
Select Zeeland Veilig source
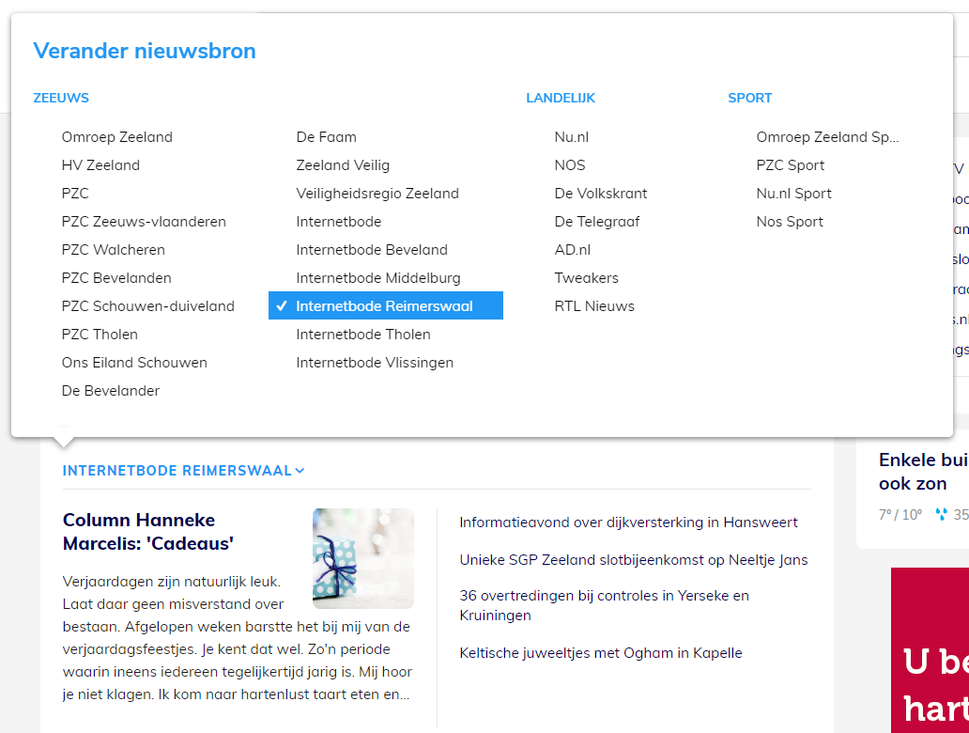pyautogui.click(x=343, y=165)
